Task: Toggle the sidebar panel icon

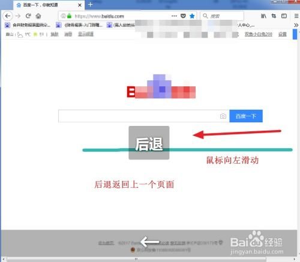Action: click(x=284, y=16)
